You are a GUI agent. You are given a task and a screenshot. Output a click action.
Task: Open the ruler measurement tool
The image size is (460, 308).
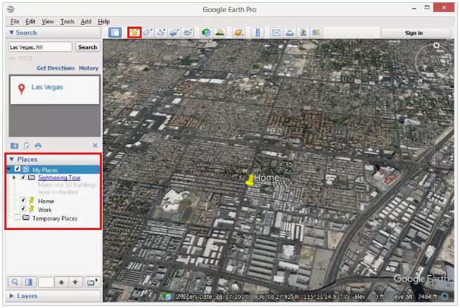coord(257,32)
